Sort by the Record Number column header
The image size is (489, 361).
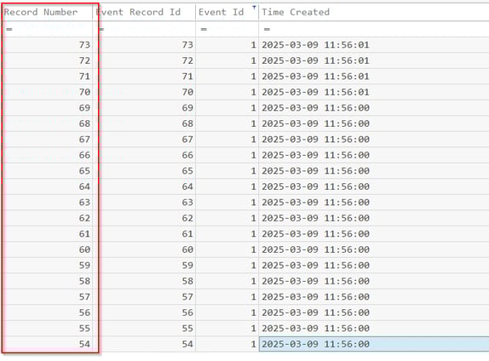tap(47, 12)
